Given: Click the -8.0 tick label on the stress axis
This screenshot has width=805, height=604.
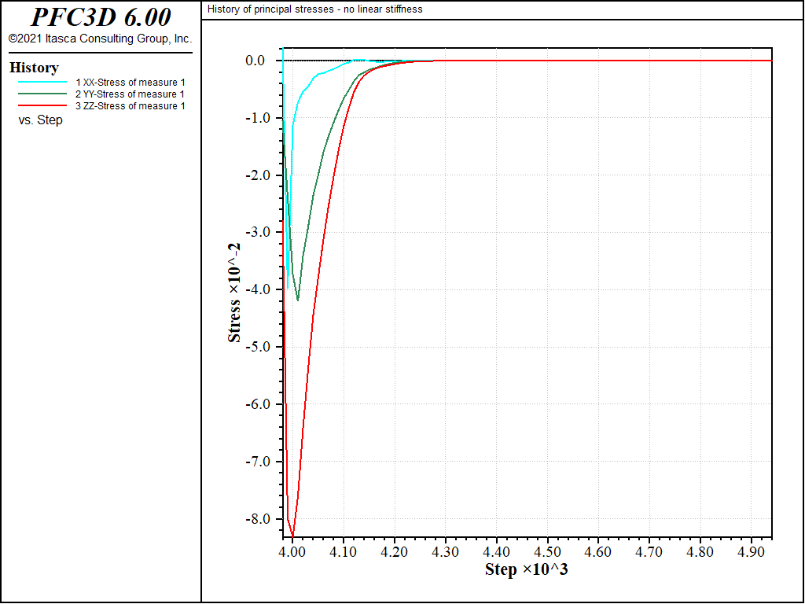Looking at the screenshot, I should (260, 519).
